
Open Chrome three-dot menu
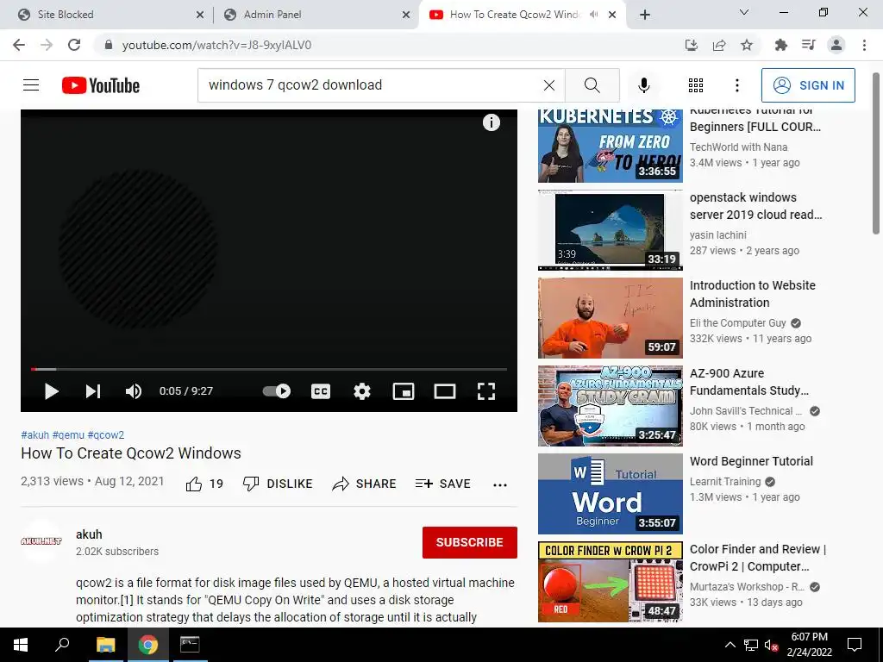(x=864, y=45)
